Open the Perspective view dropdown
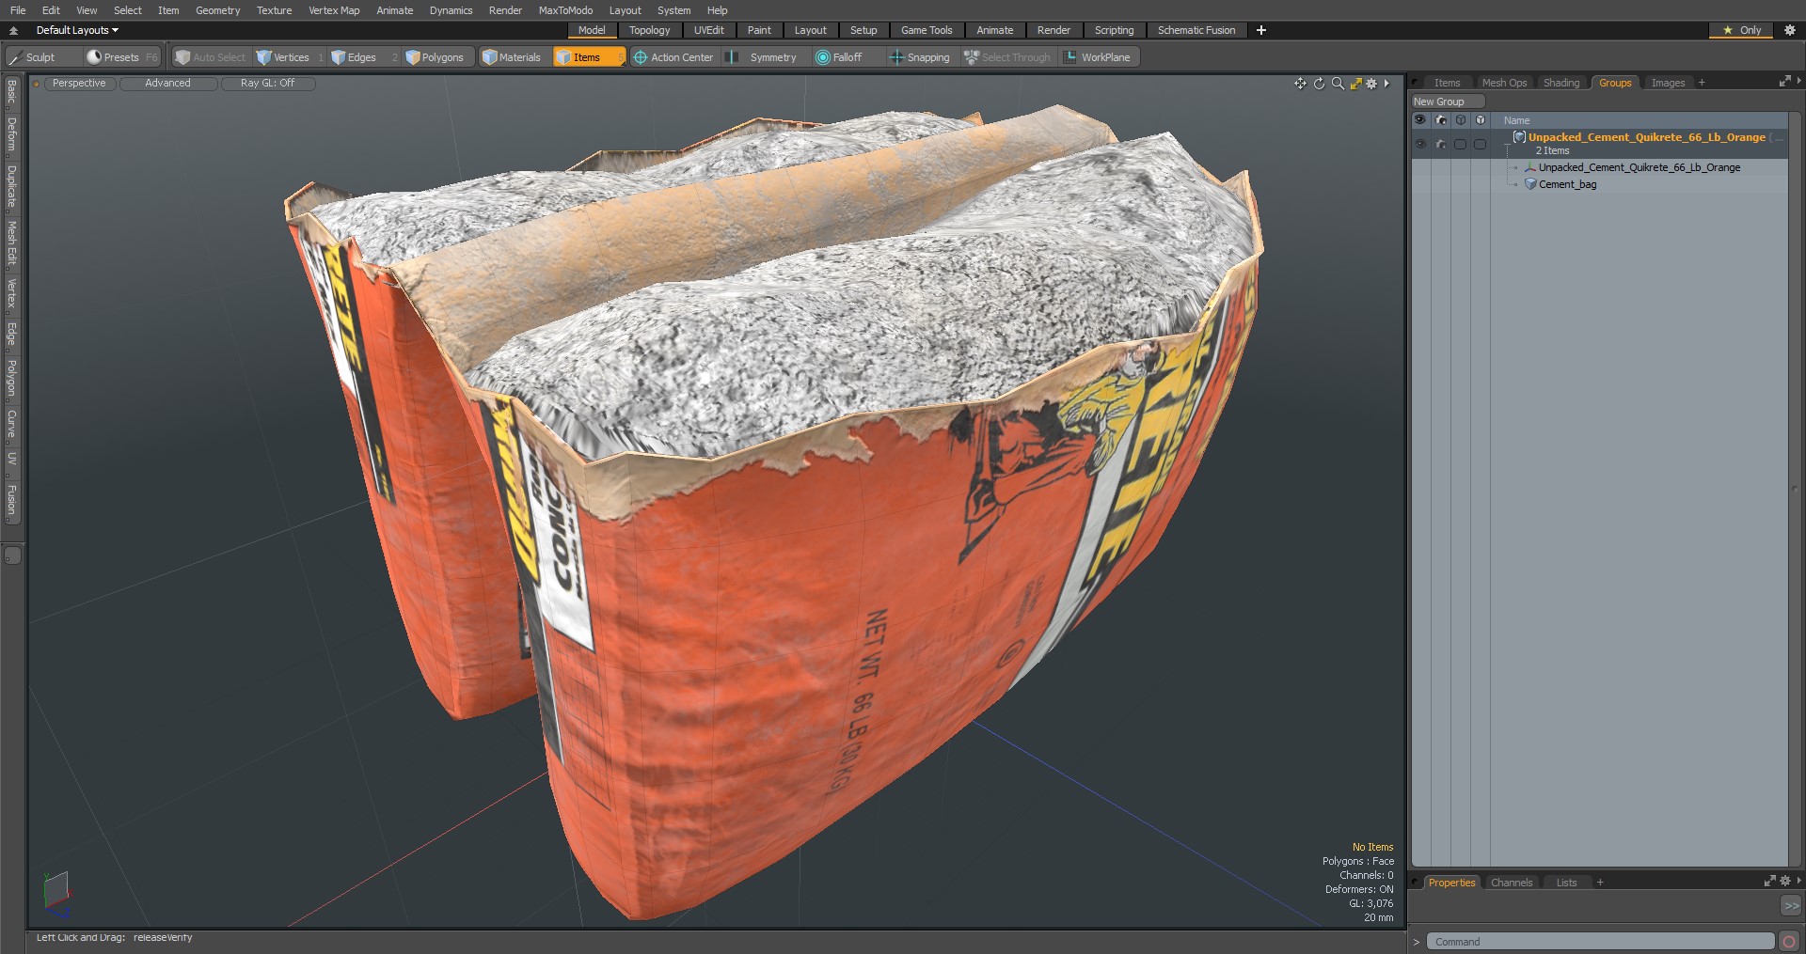Screen dimensions: 1806x954 tap(79, 84)
